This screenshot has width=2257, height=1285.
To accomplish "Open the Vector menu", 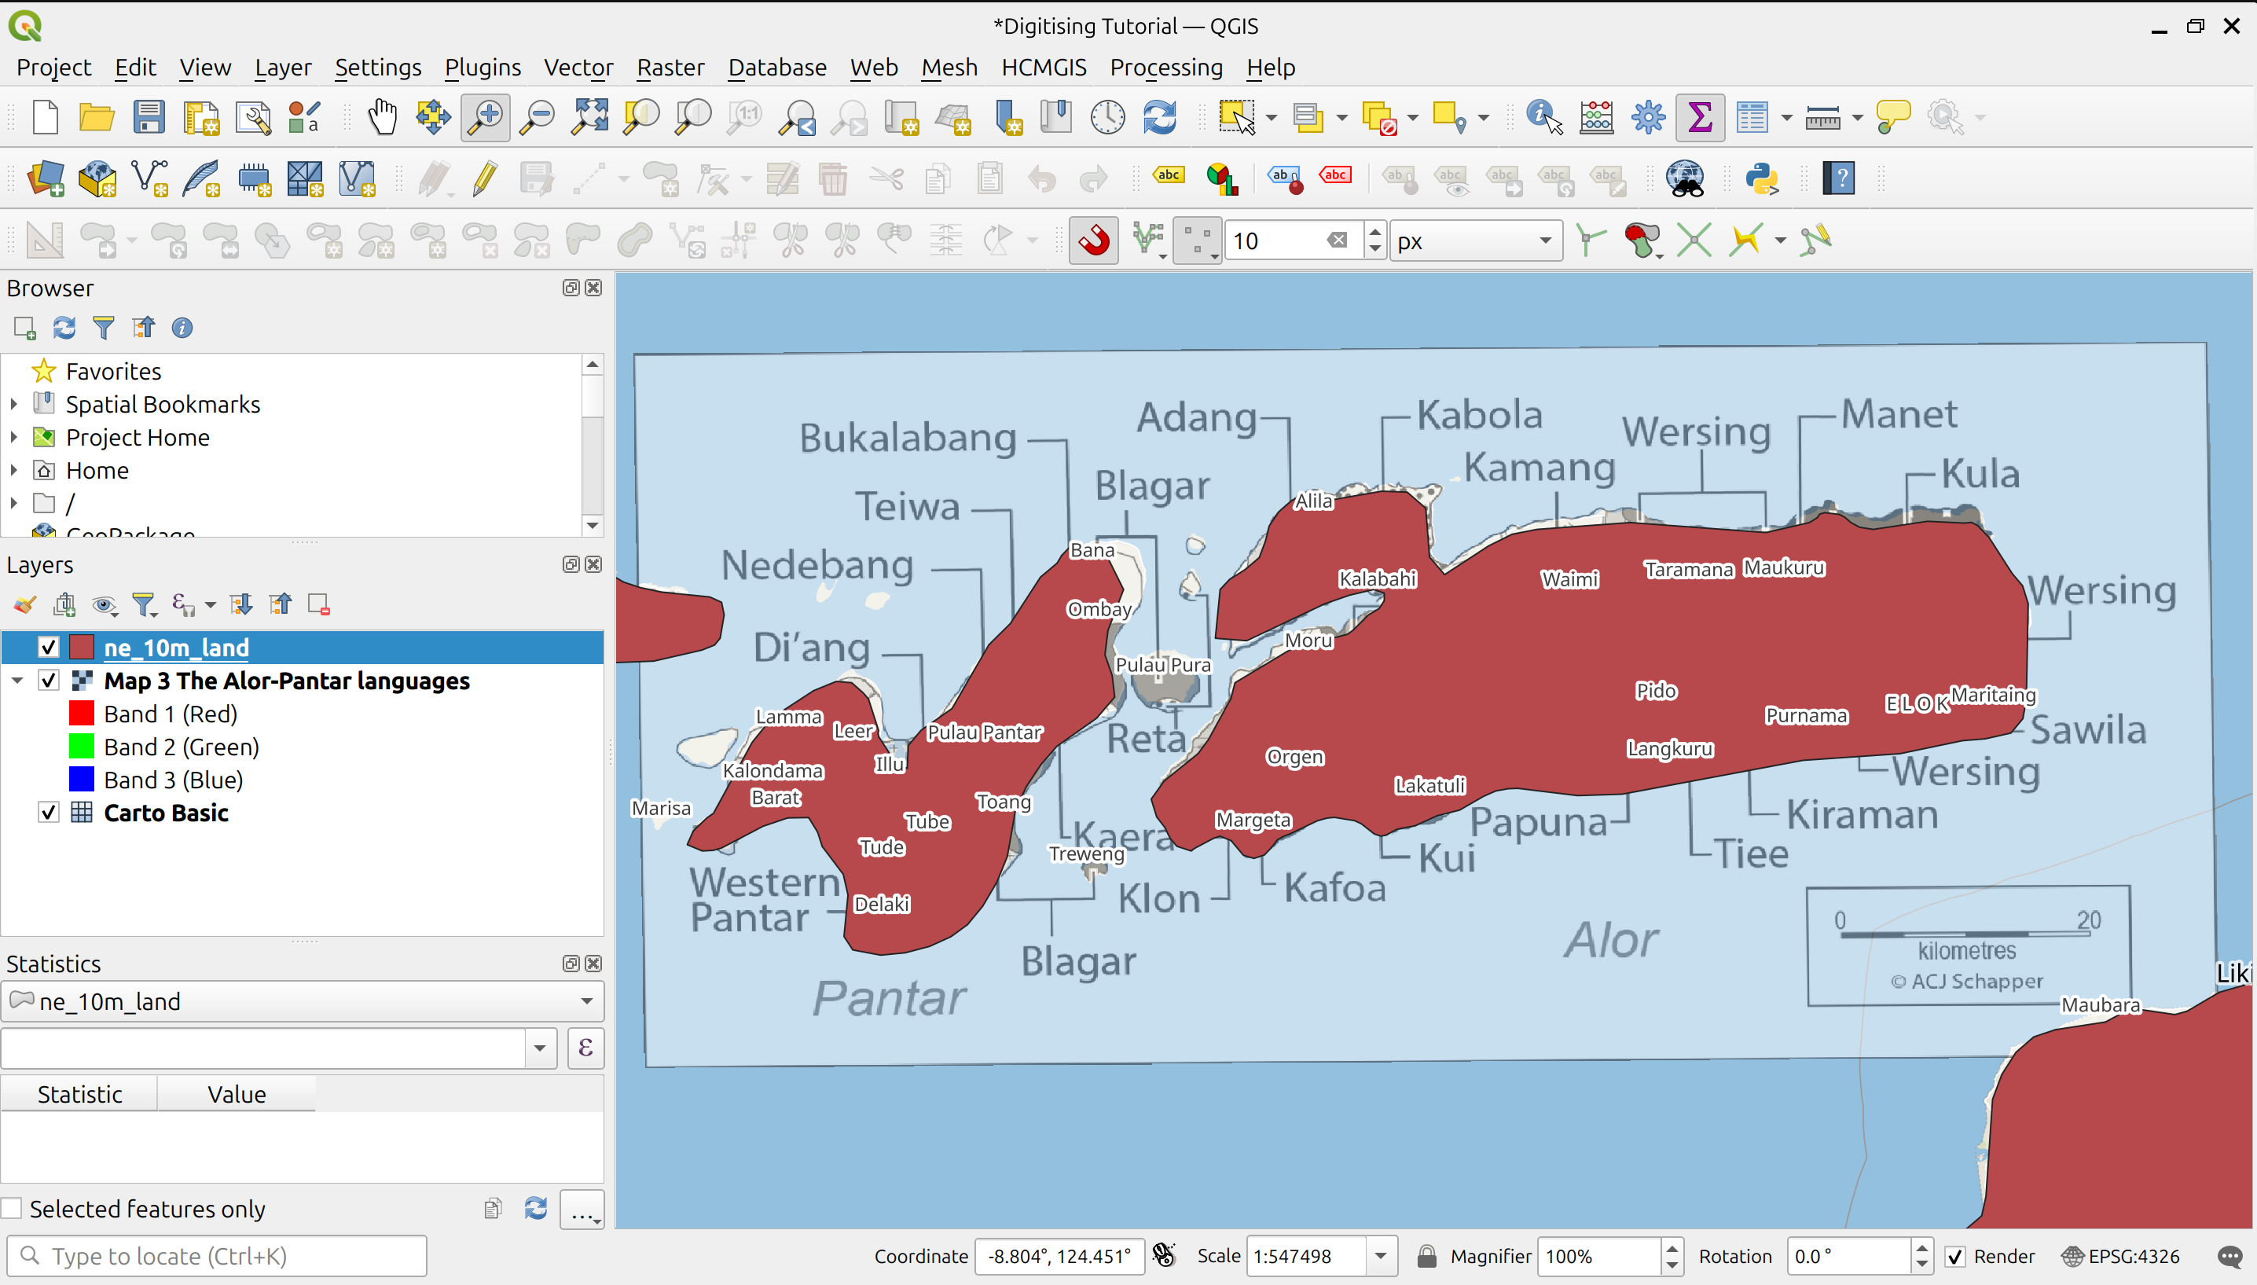I will coord(578,67).
